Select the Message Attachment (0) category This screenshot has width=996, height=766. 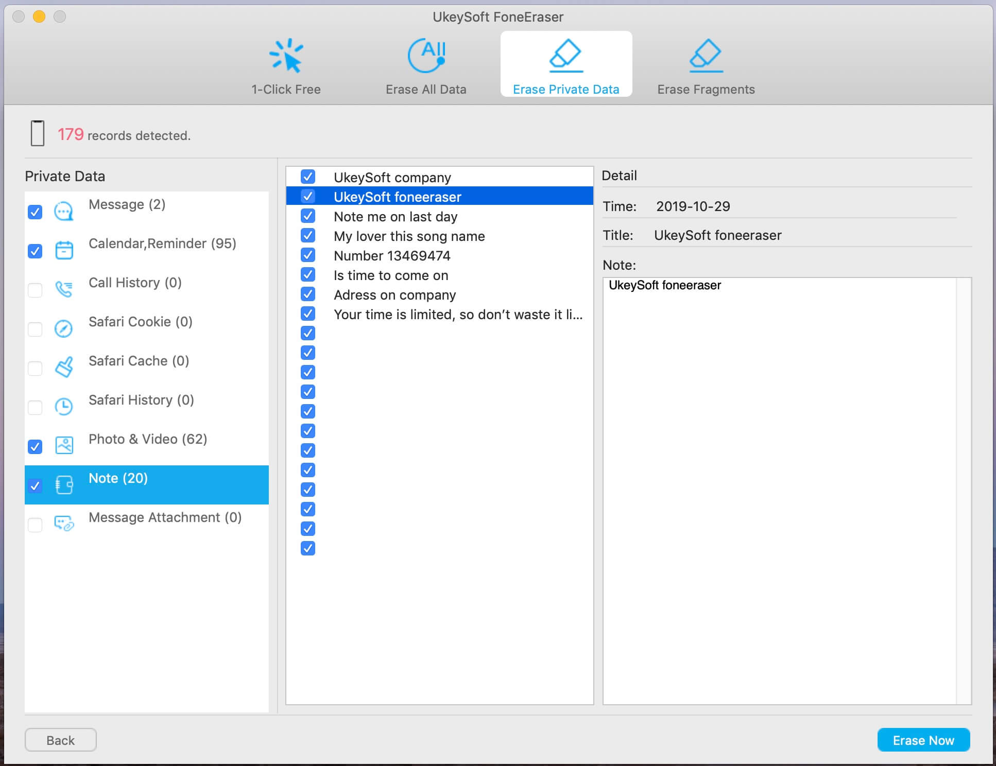[165, 517]
